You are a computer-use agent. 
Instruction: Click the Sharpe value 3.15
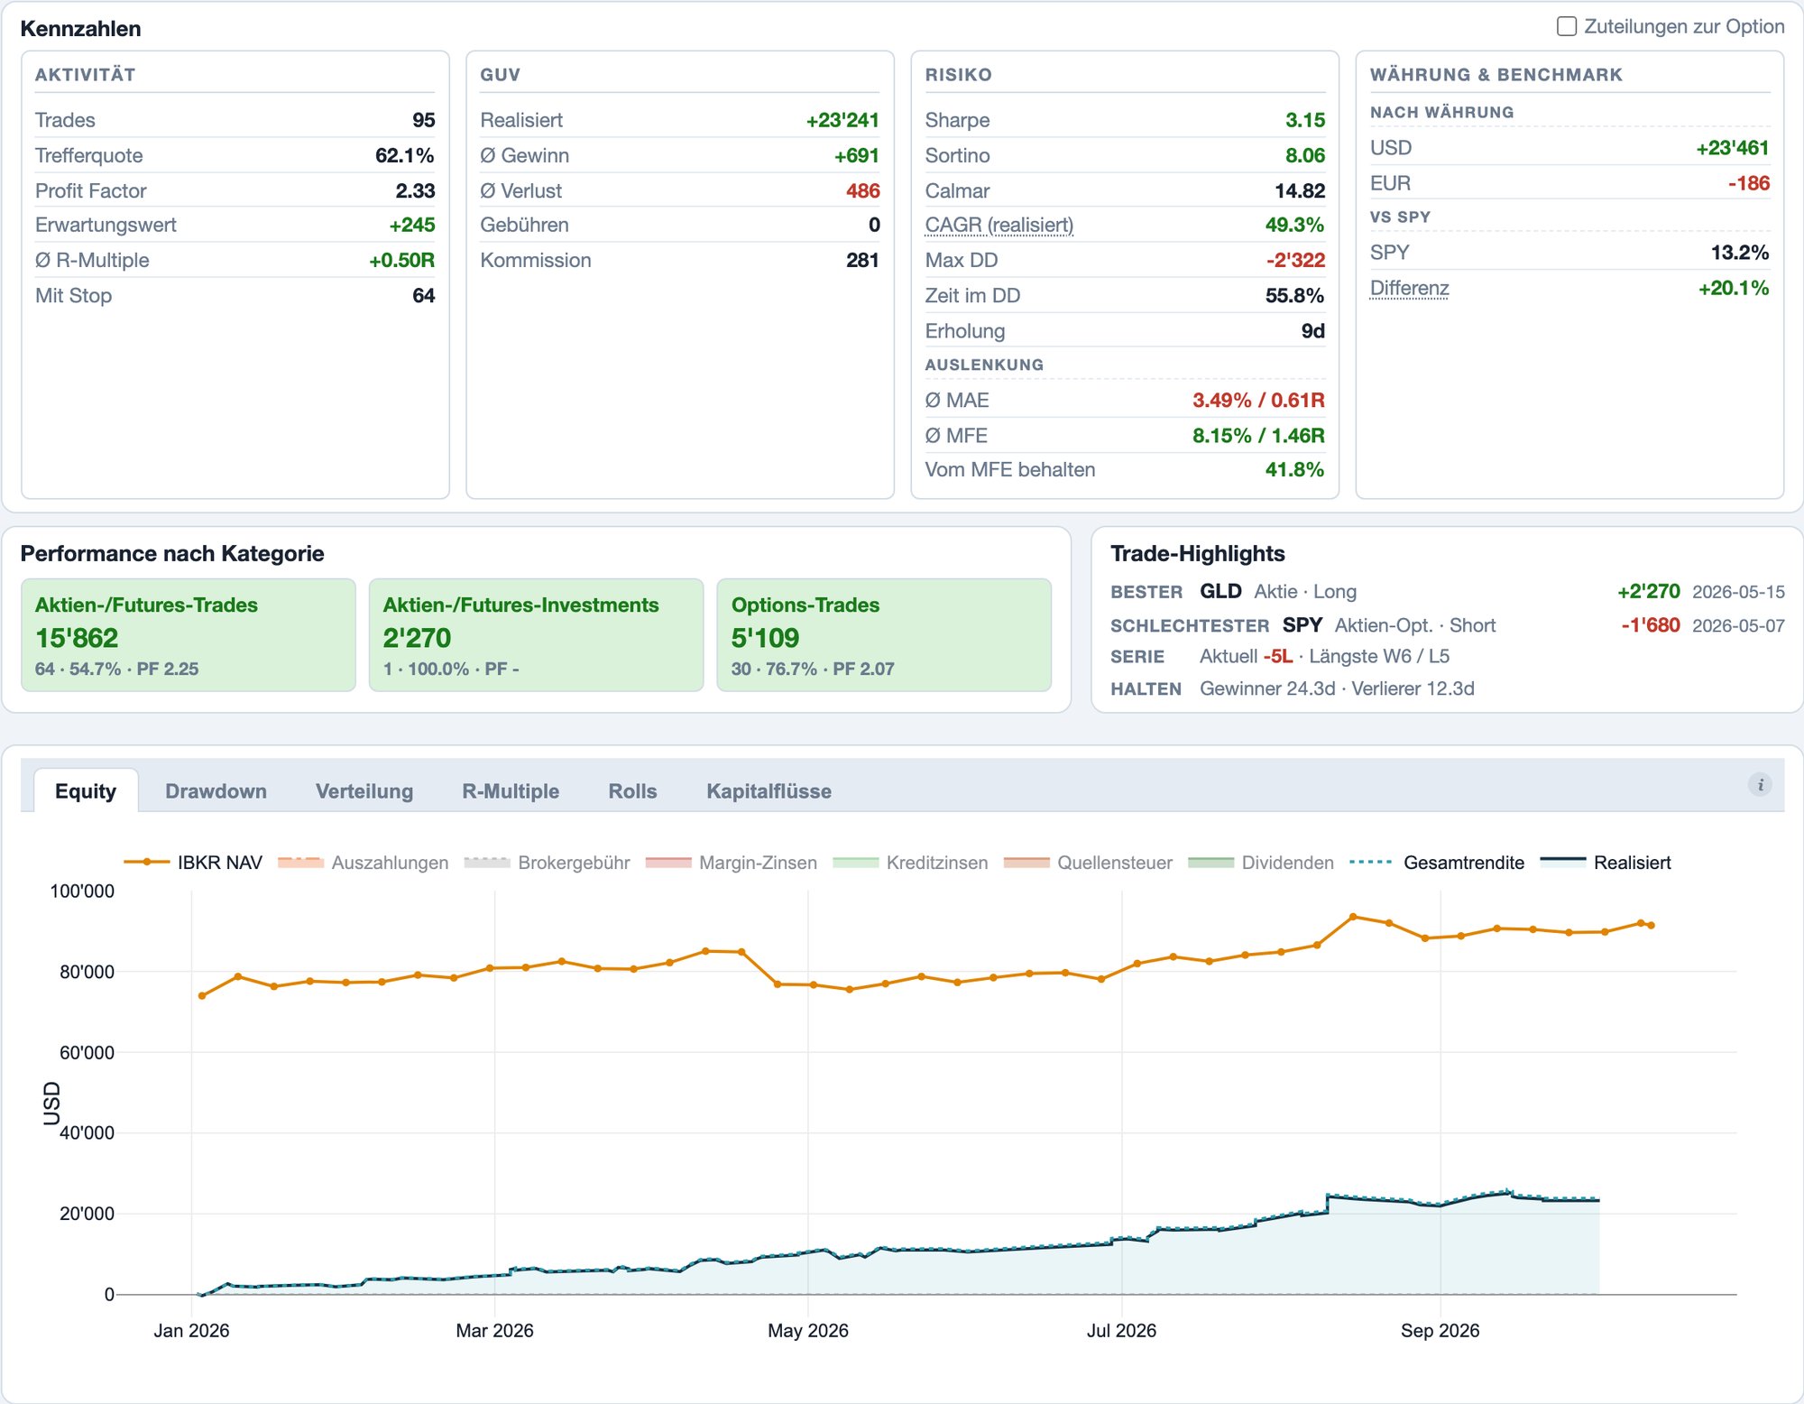pyautogui.click(x=1305, y=120)
